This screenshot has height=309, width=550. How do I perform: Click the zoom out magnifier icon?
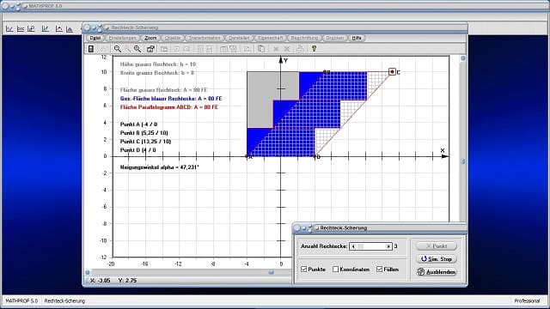click(118, 49)
